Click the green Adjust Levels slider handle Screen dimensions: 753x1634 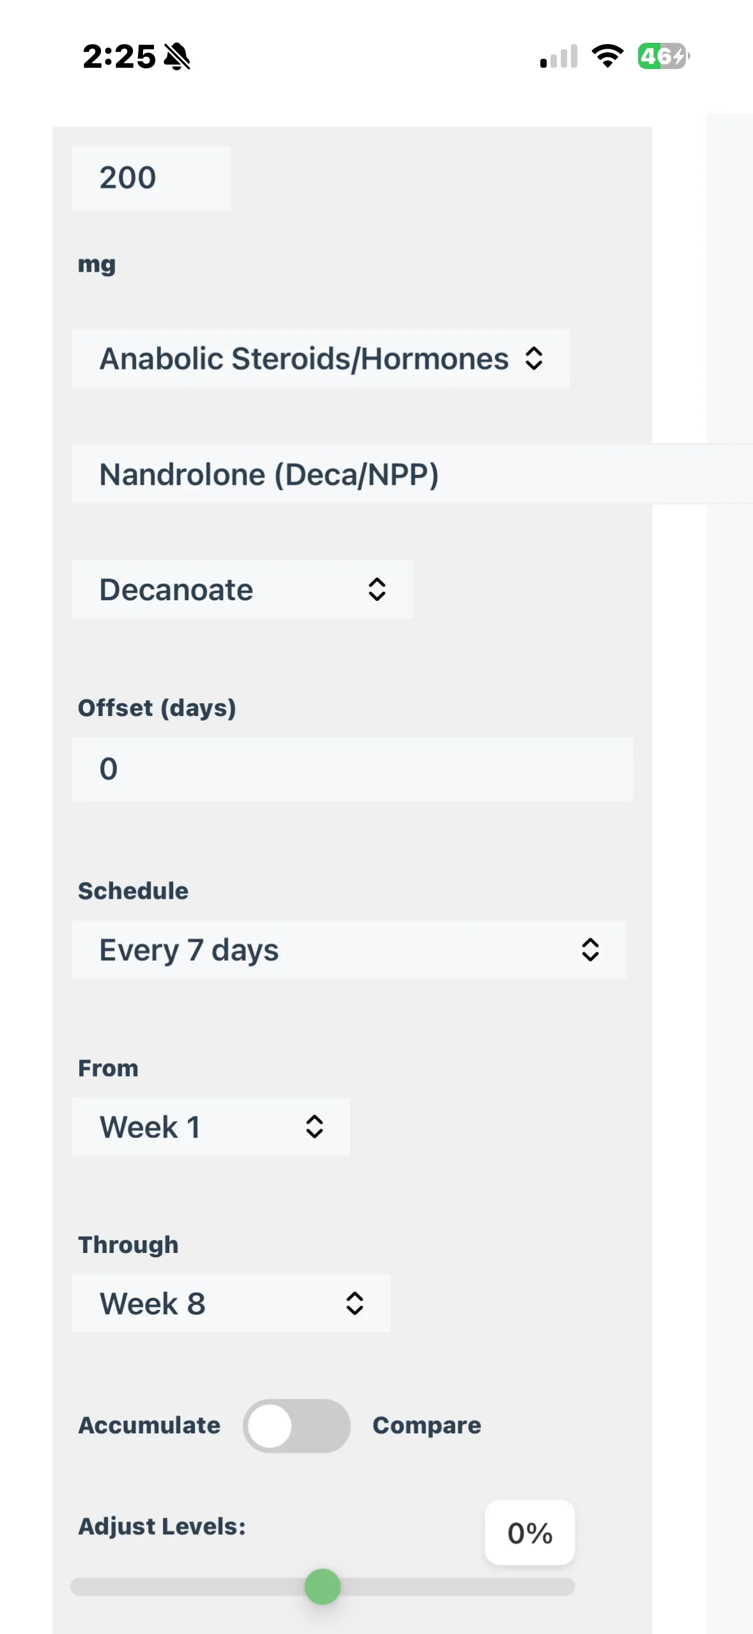pos(323,1587)
